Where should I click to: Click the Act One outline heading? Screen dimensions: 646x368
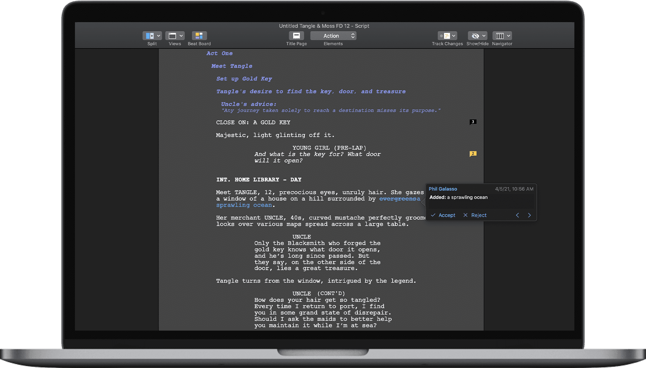point(219,53)
